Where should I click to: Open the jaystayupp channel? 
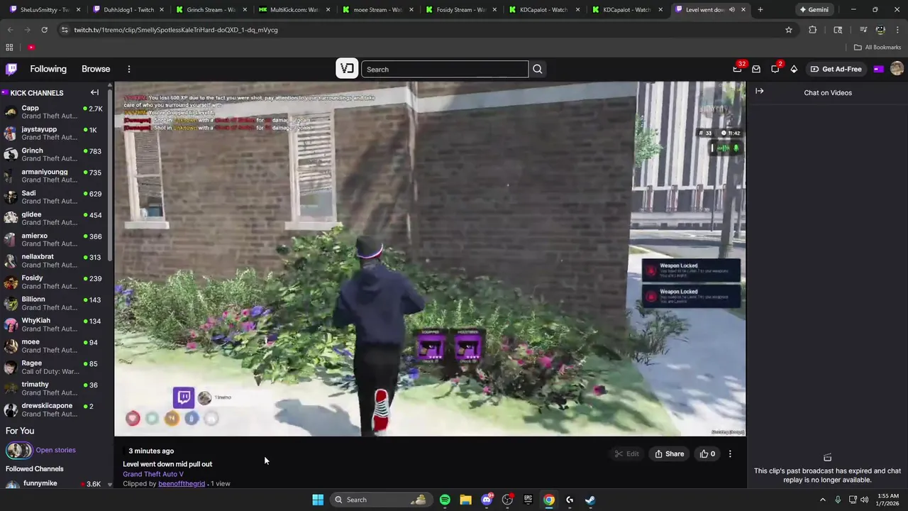coord(55,133)
